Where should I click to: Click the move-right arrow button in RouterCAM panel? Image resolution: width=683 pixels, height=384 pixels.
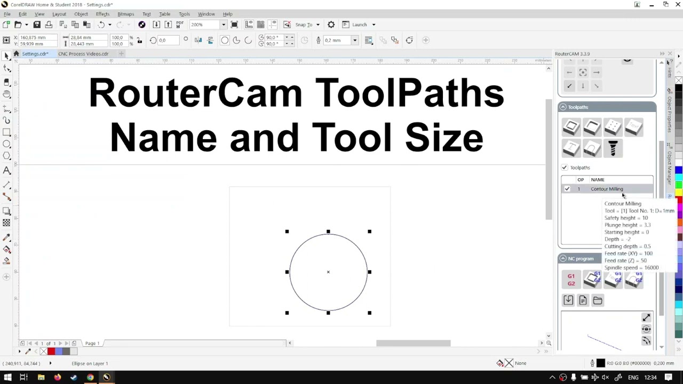coord(597,73)
